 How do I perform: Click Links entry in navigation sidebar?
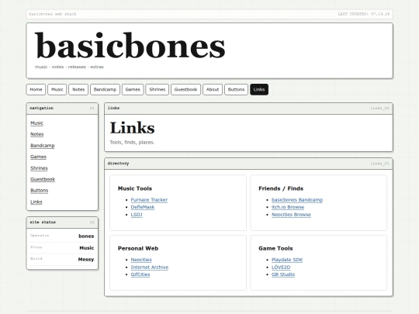pyautogui.click(x=36, y=202)
